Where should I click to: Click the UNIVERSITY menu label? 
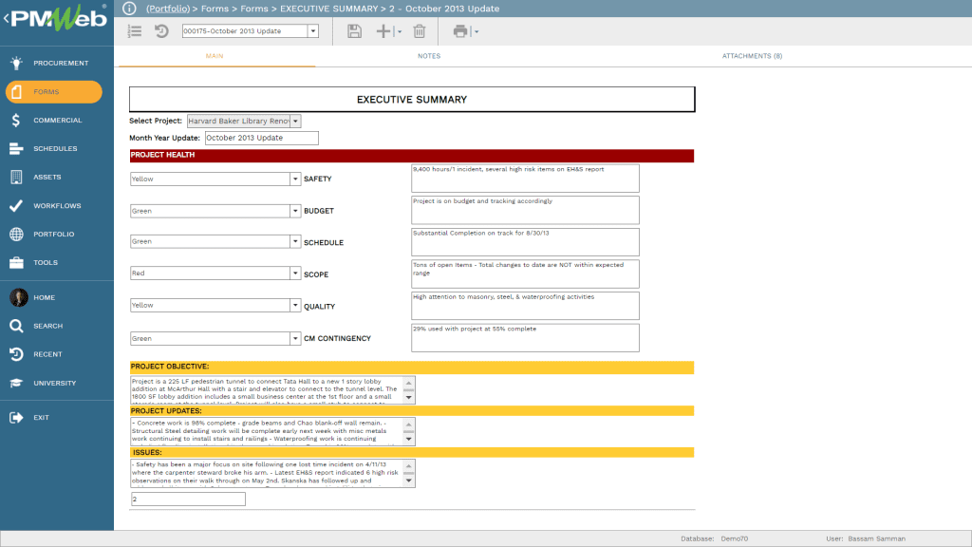coord(54,384)
